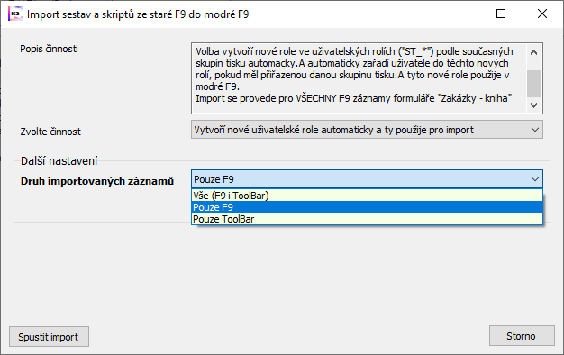Viewport: 564px width, 355px height.
Task: Click 'Vytvoří nové uživatelské role' combo box
Action: click(x=367, y=130)
